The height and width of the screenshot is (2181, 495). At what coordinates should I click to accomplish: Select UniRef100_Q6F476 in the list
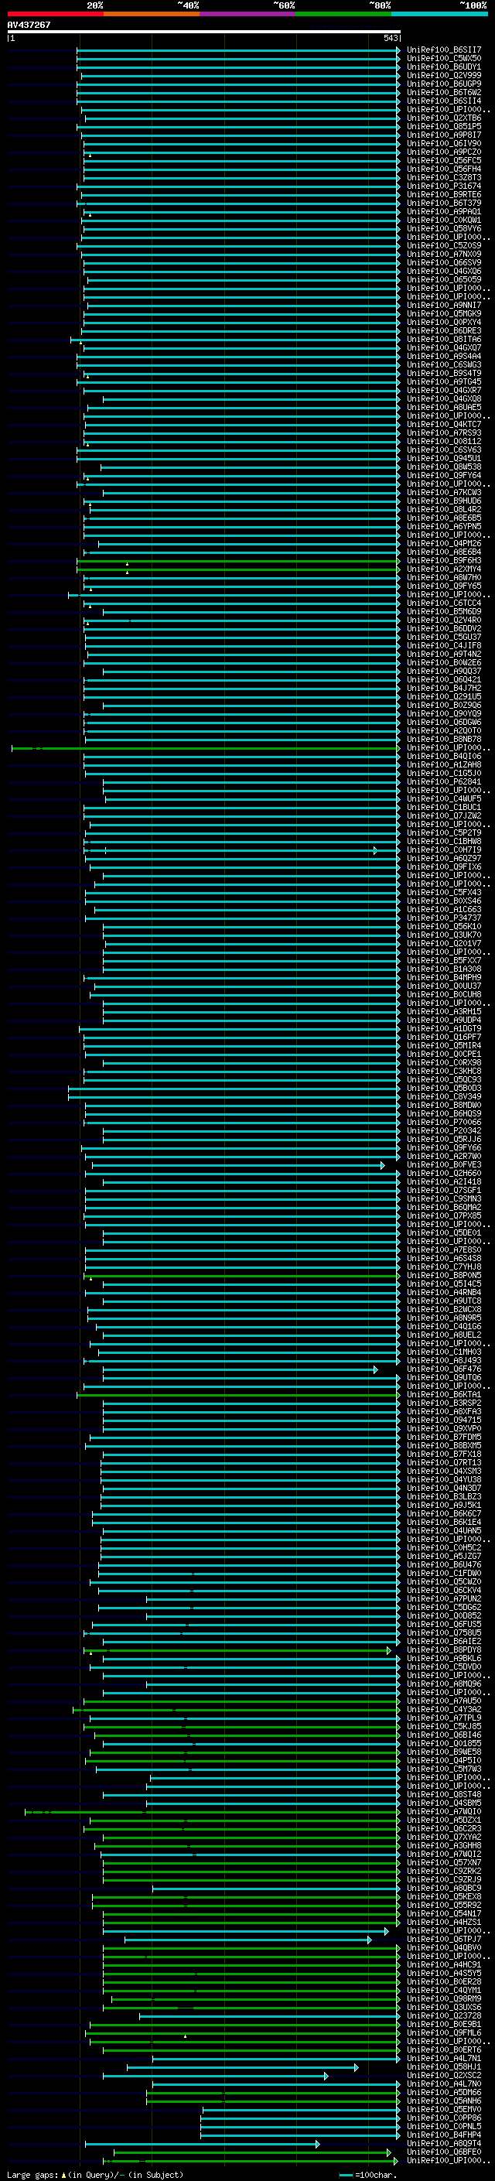[x=443, y=1369]
